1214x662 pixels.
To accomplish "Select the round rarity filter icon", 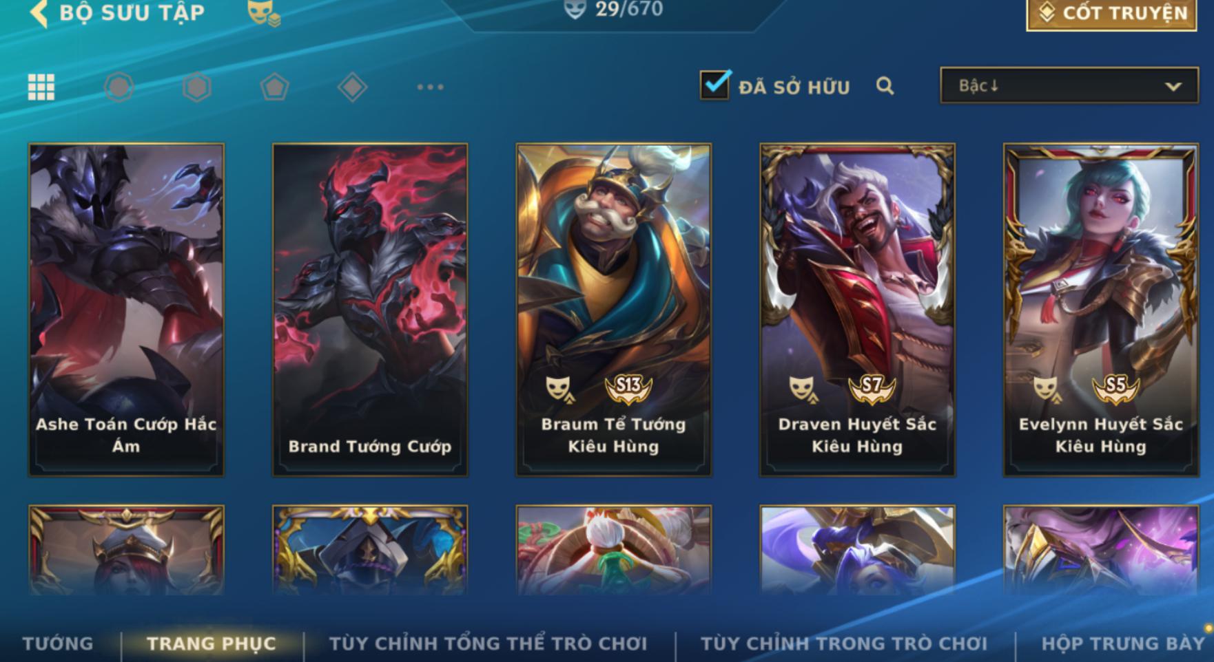I will pyautogui.click(x=119, y=87).
